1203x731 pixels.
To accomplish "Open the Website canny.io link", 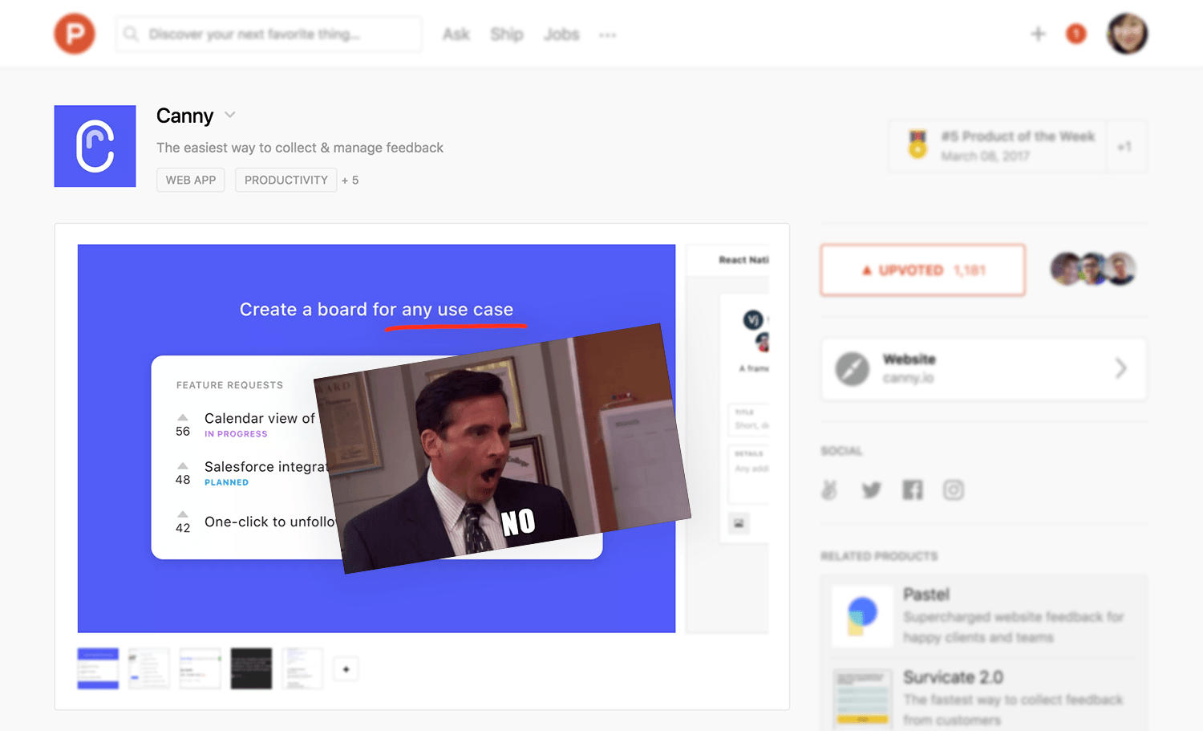I will (983, 369).
